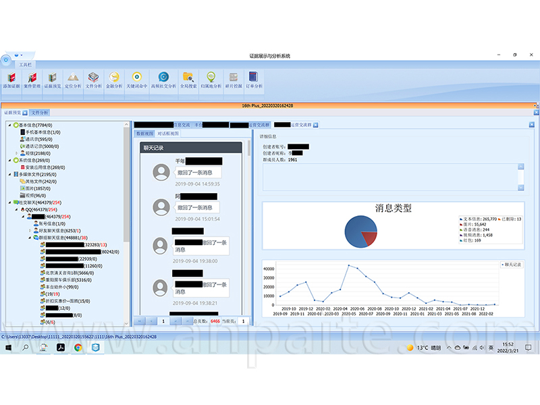Launch the 金融分析 tool

tap(114, 80)
